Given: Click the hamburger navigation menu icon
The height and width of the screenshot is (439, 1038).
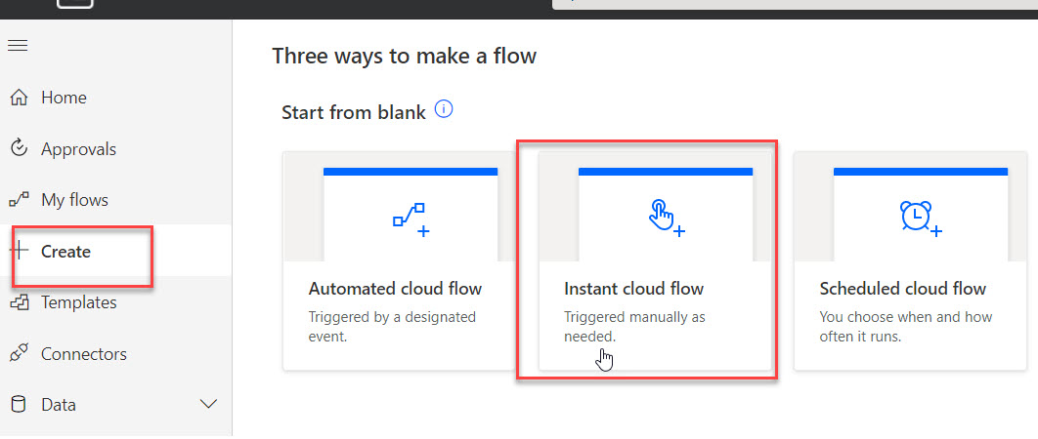Looking at the screenshot, I should point(18,45).
